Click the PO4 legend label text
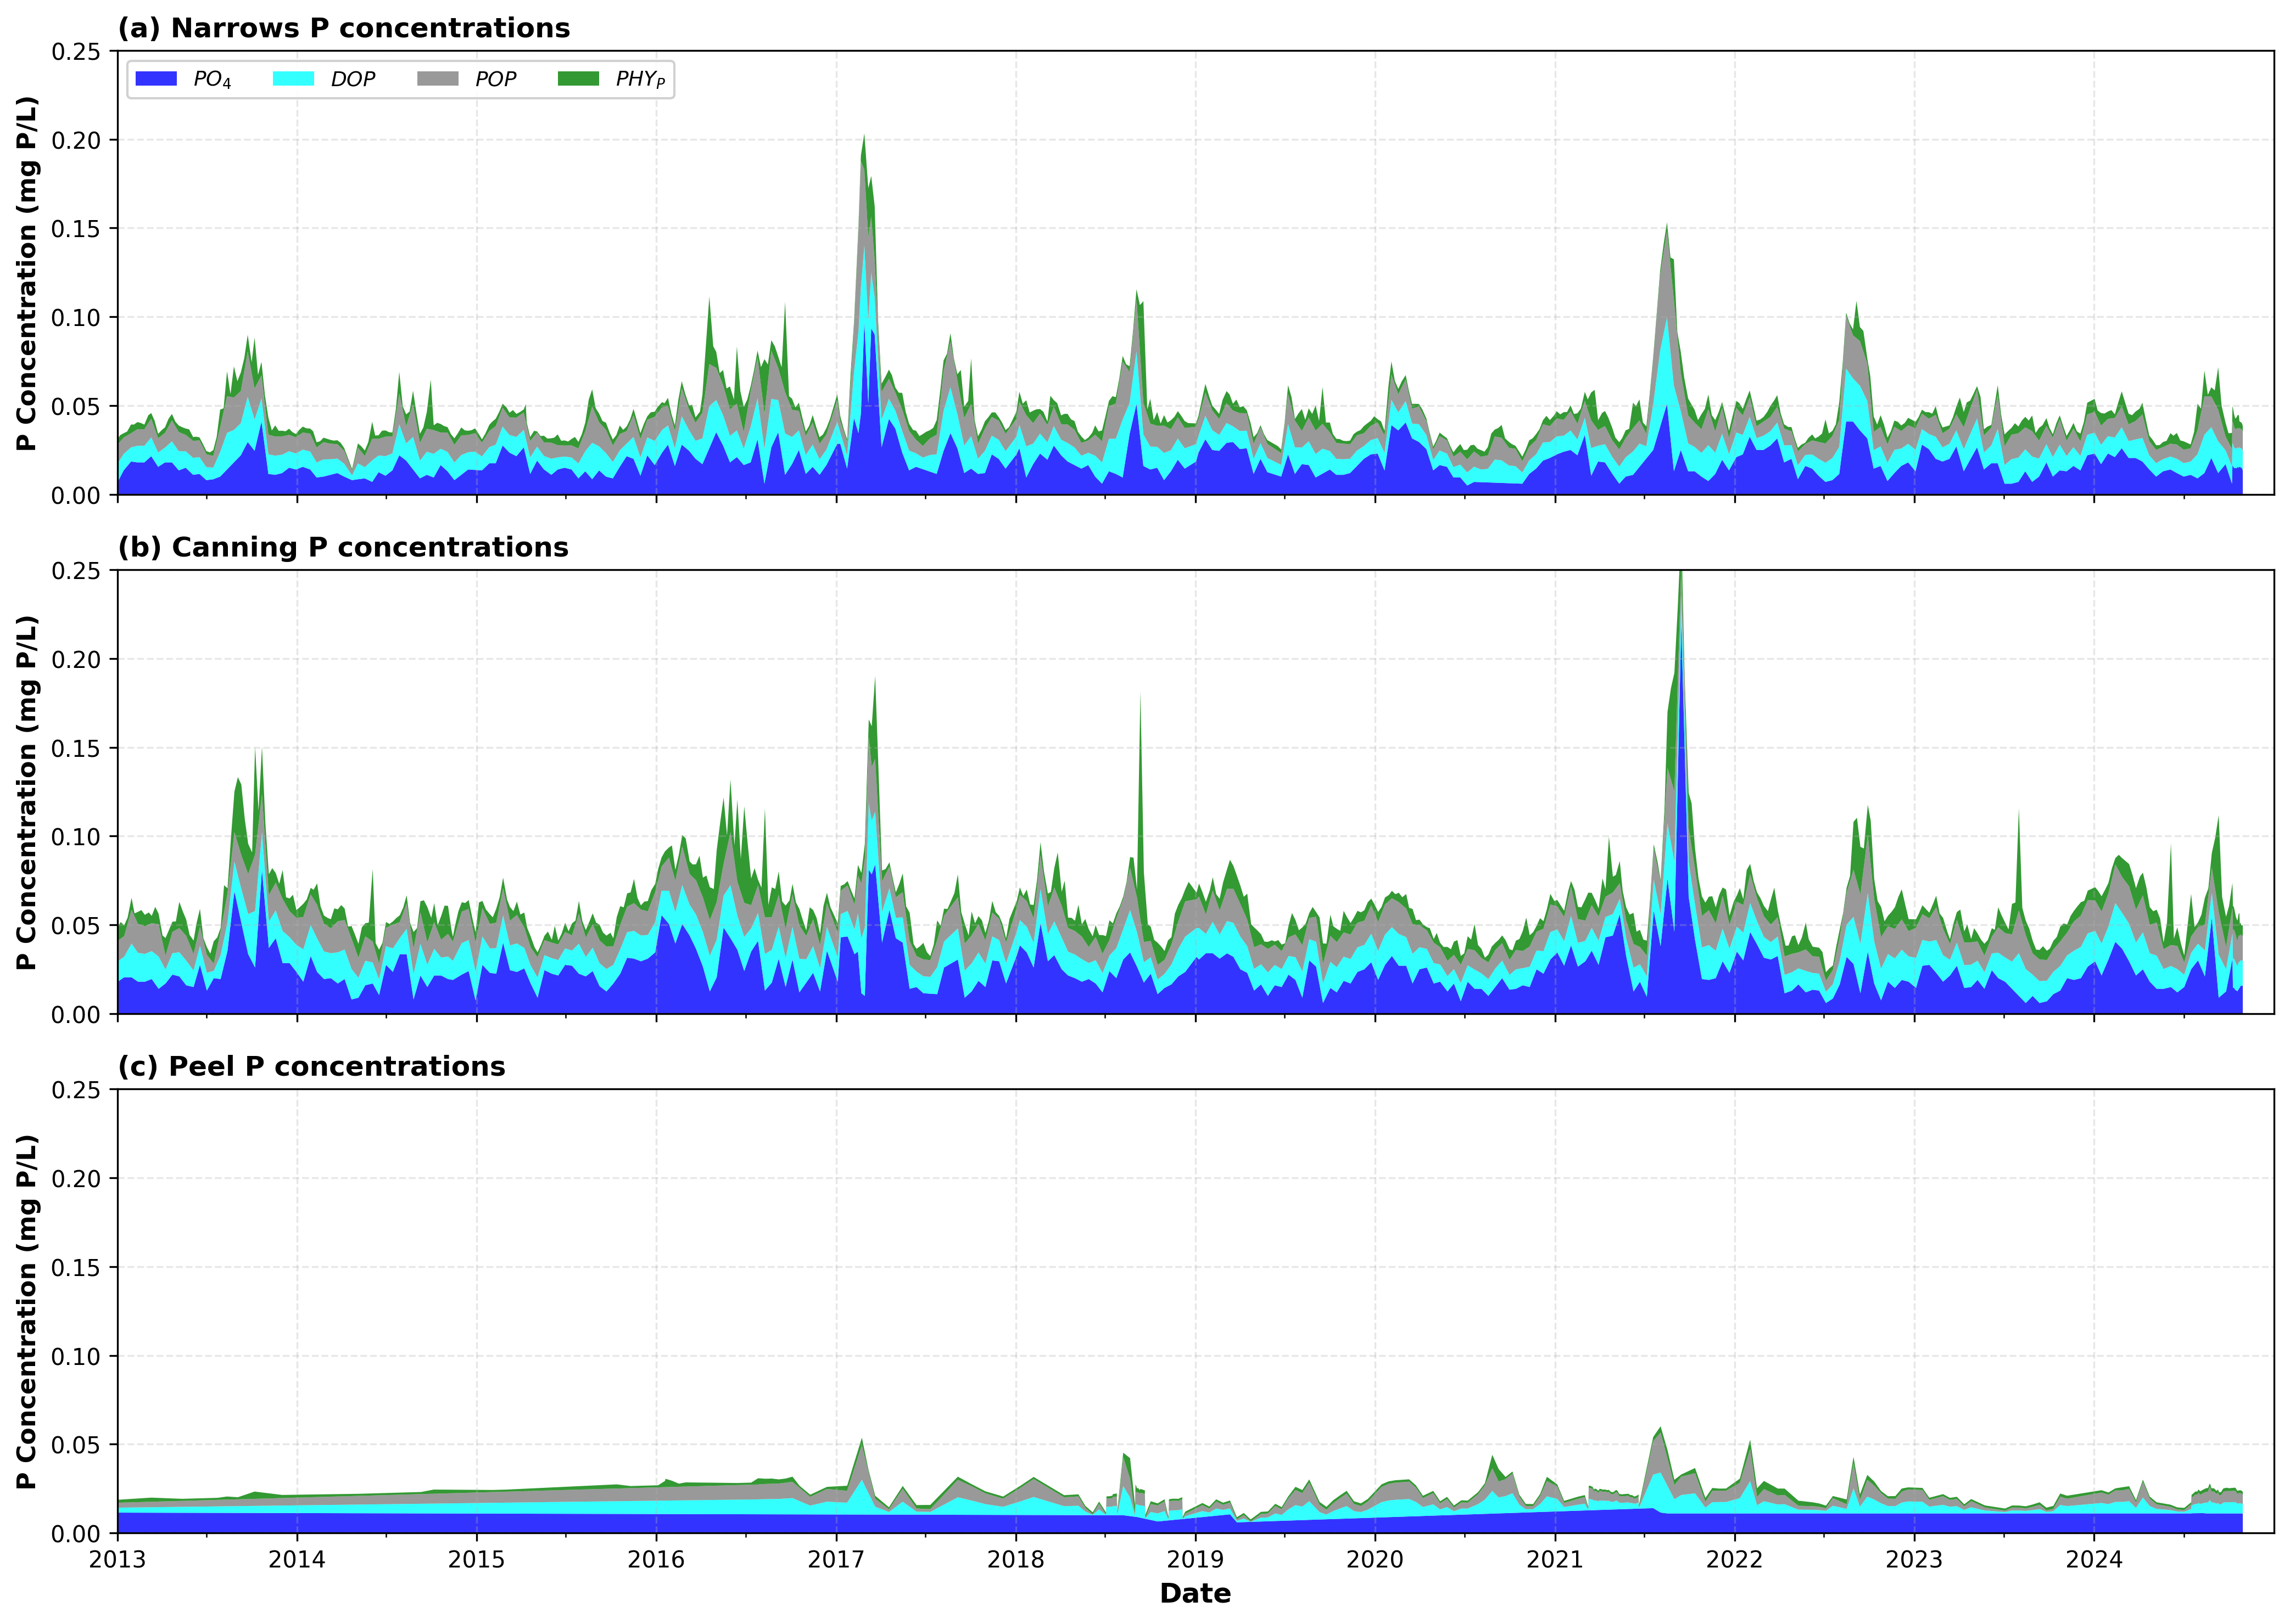Viewport: 2290px width, 1624px height. [x=212, y=80]
